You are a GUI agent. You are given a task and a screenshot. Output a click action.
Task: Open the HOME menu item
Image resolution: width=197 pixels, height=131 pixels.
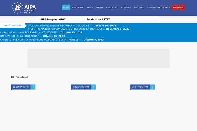[66, 8]
